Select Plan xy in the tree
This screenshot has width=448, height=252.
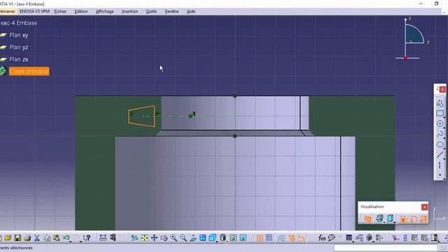[x=19, y=35]
